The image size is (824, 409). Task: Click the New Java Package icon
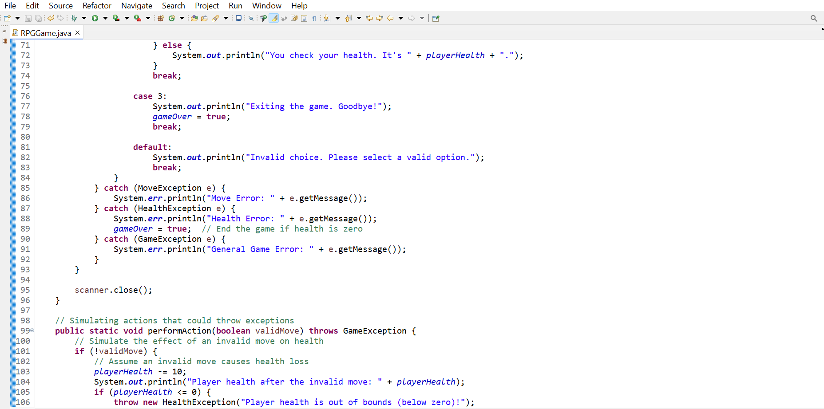[161, 18]
